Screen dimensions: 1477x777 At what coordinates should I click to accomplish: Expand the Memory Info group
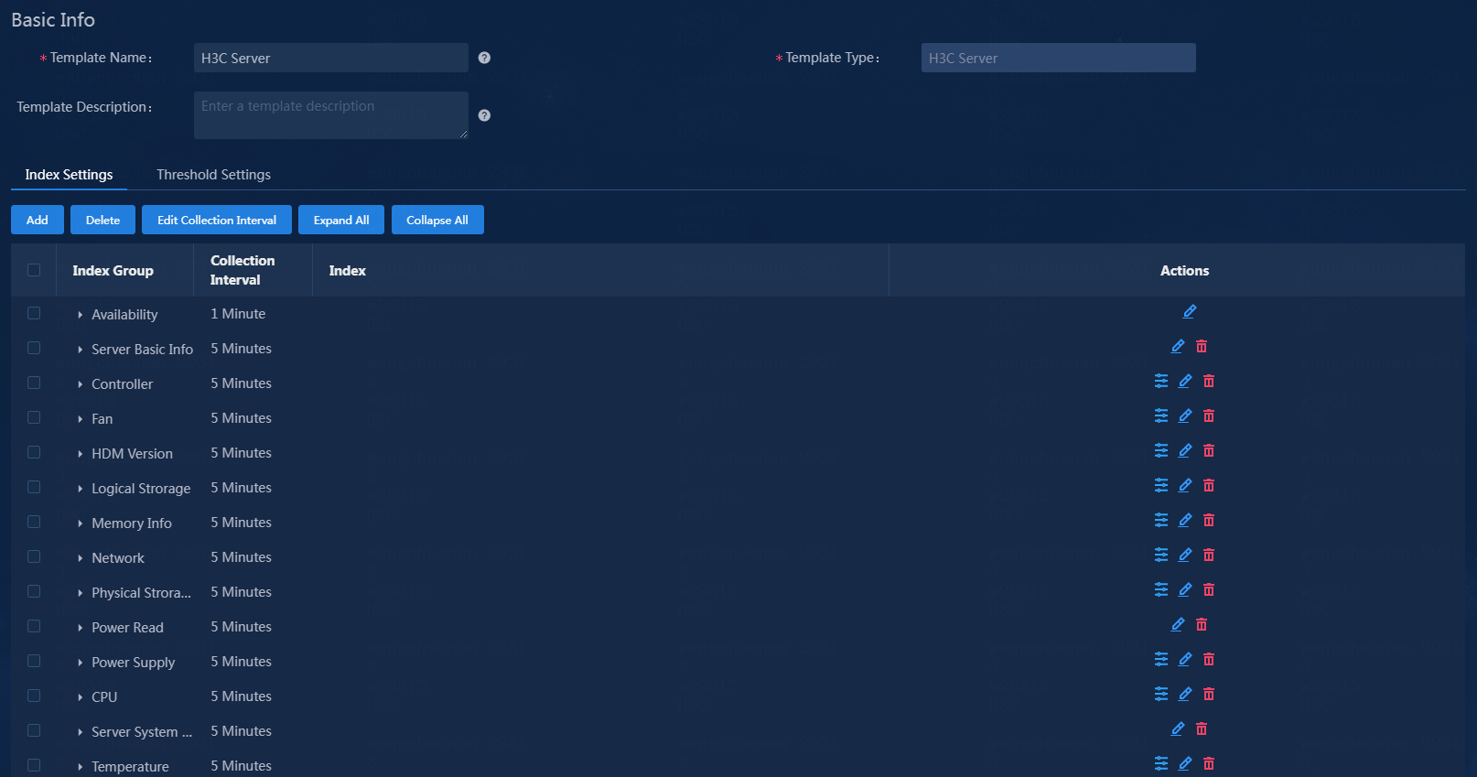(x=81, y=523)
